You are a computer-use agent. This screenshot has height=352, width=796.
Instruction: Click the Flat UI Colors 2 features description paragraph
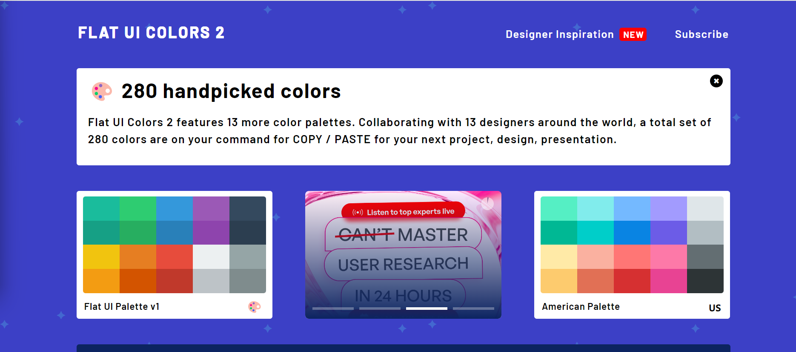(399, 131)
